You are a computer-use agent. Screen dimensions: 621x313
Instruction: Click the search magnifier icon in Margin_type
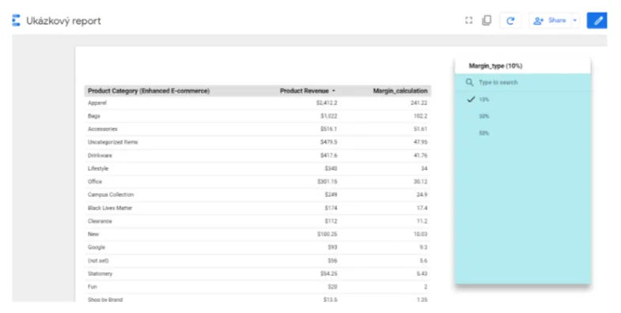pyautogui.click(x=469, y=82)
